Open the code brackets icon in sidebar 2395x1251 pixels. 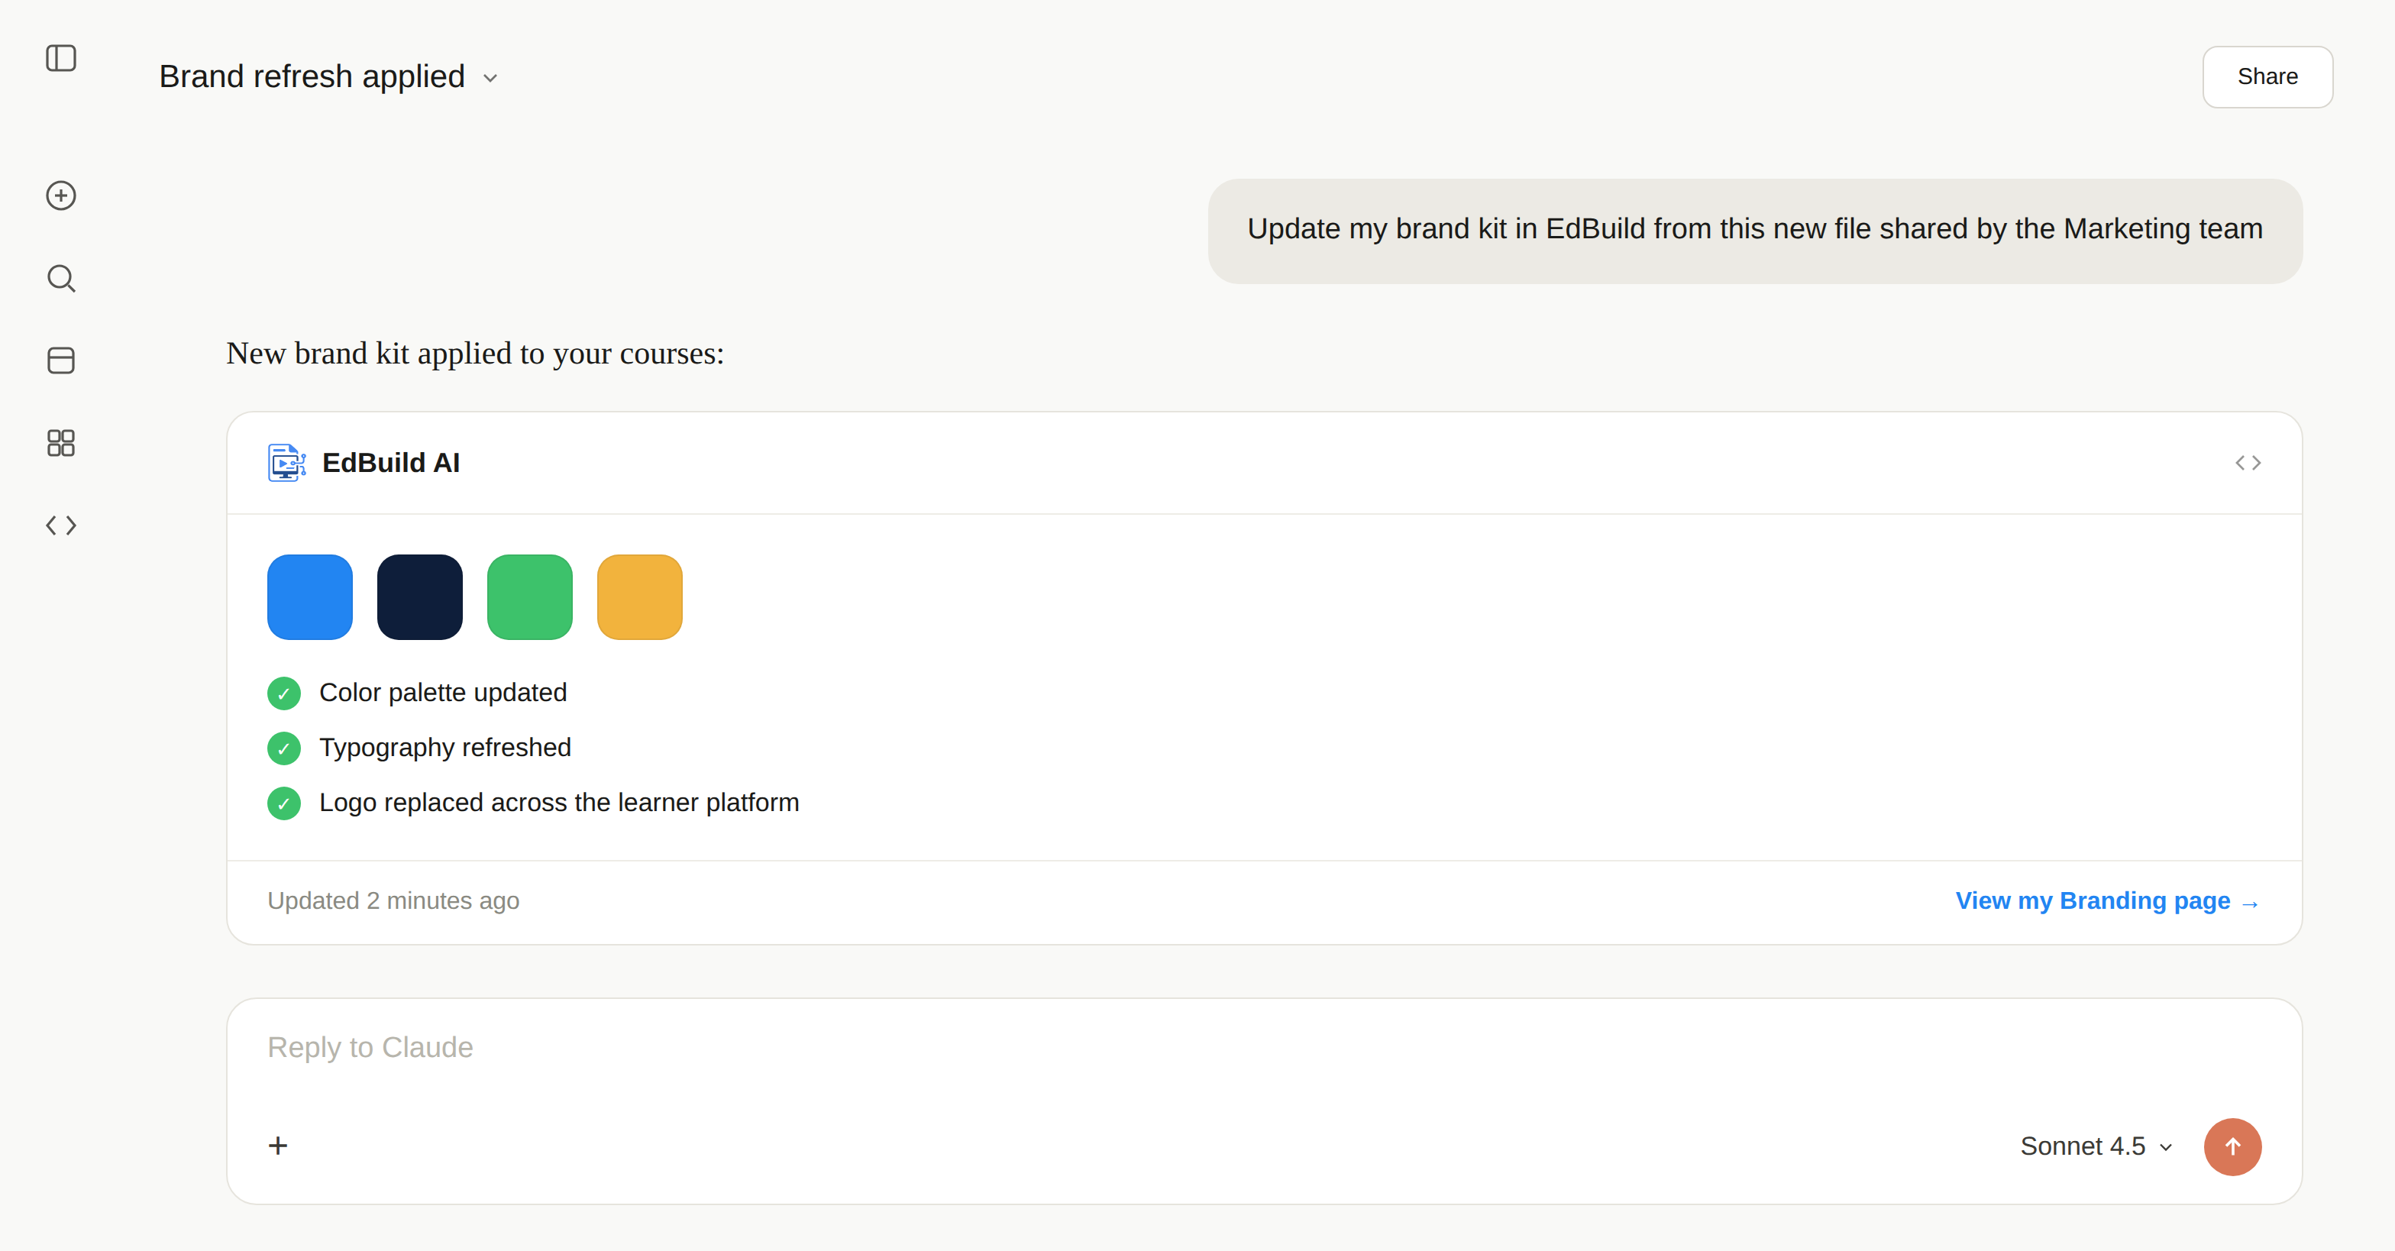coord(61,525)
